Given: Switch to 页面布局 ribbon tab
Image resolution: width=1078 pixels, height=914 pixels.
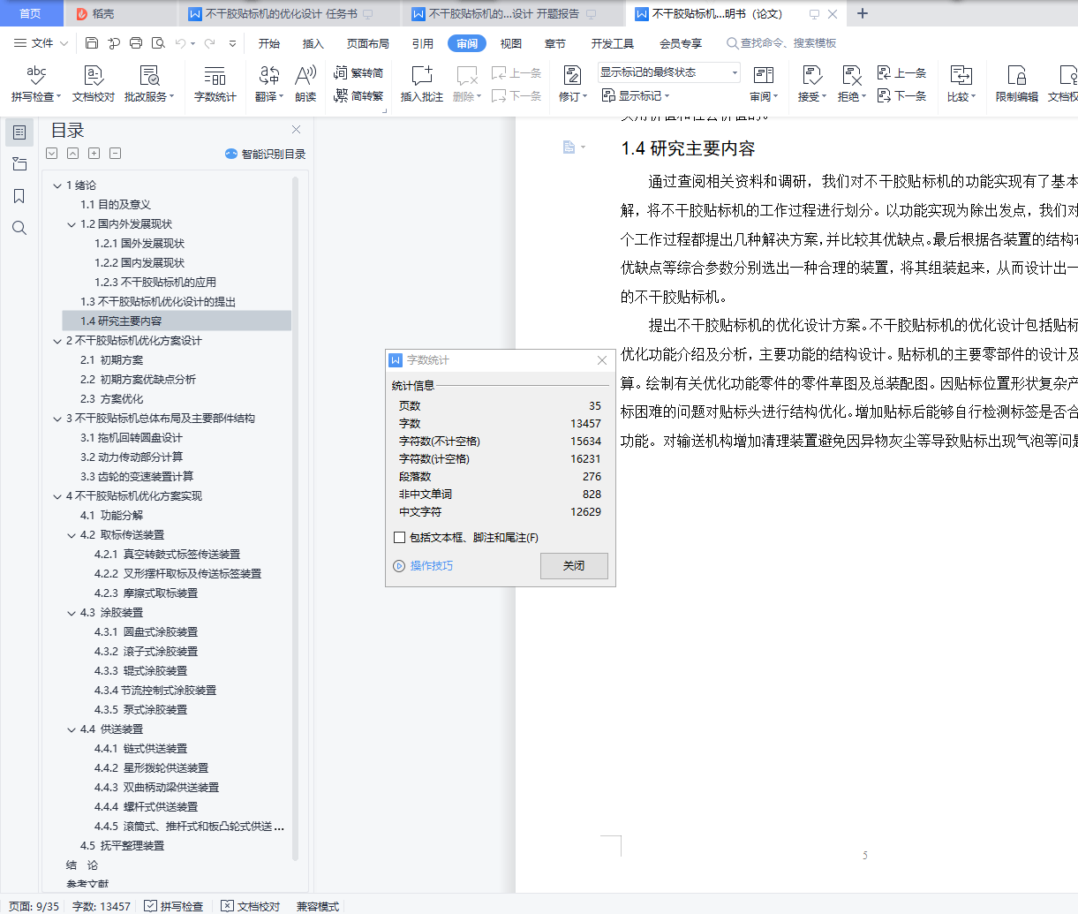Looking at the screenshot, I should click(368, 43).
